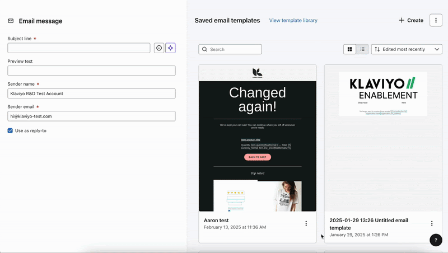
Task: Open the View template library link
Action: click(293, 20)
